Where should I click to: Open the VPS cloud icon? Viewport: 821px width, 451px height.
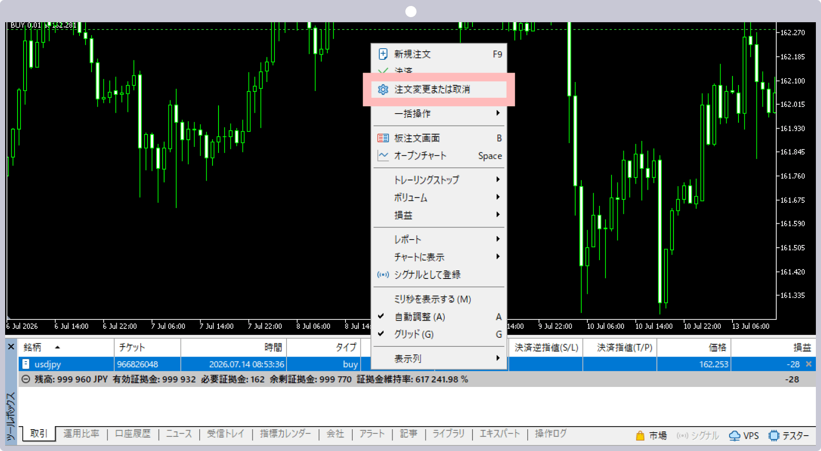(735, 436)
